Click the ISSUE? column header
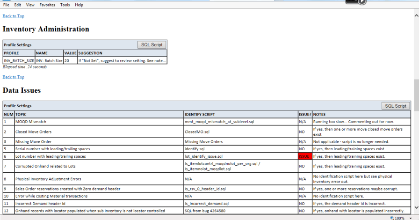 pos(305,114)
